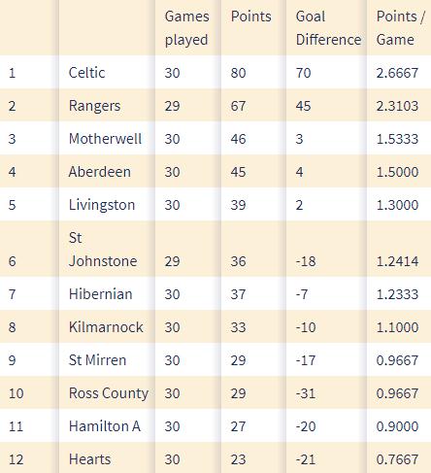The height and width of the screenshot is (473, 431).
Task: Click the Hamilton A team cell
Action: pyautogui.click(x=105, y=426)
